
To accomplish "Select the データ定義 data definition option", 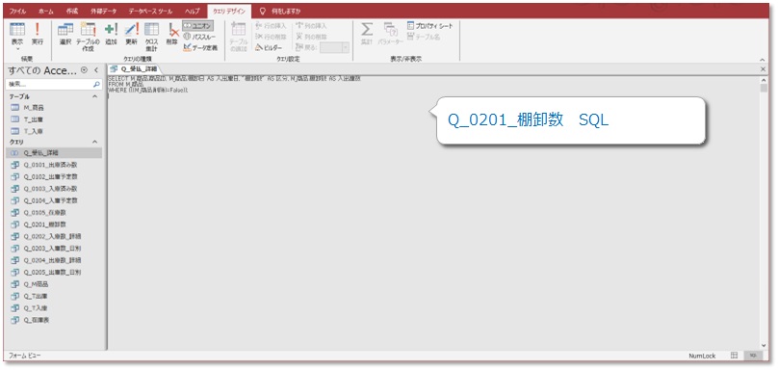I will [200, 47].
